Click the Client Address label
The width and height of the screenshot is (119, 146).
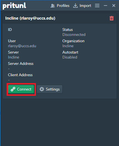pyautogui.click(x=20, y=75)
